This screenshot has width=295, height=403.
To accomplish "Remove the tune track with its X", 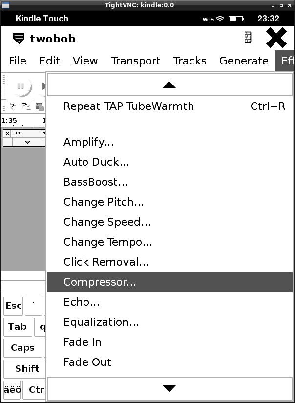I will (7, 133).
